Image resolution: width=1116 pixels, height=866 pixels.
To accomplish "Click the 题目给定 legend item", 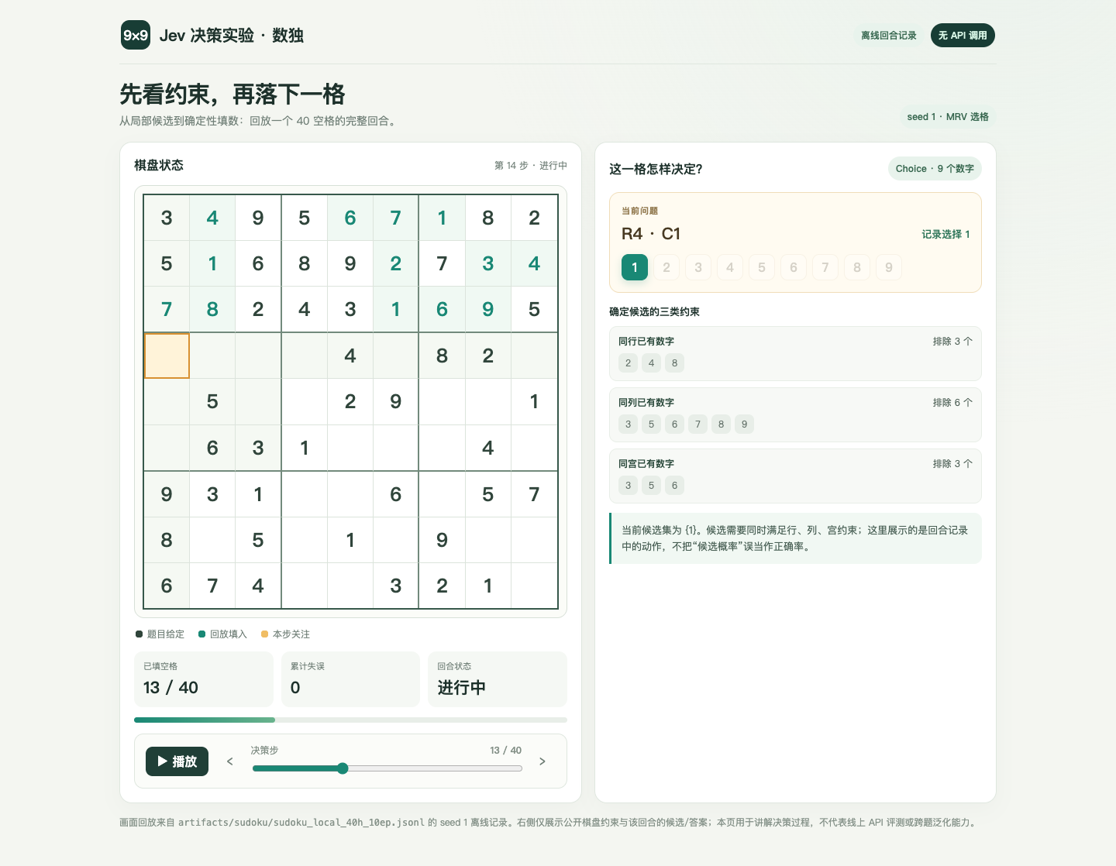I will (x=160, y=634).
